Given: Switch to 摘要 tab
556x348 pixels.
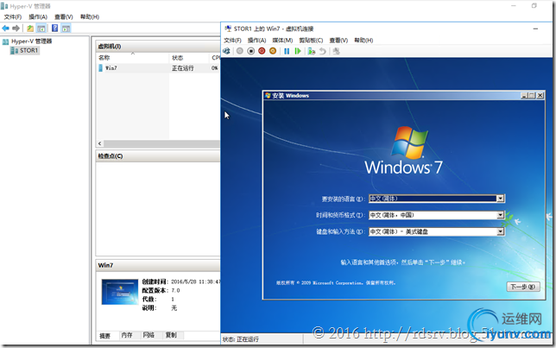Looking at the screenshot, I should 104,335.
